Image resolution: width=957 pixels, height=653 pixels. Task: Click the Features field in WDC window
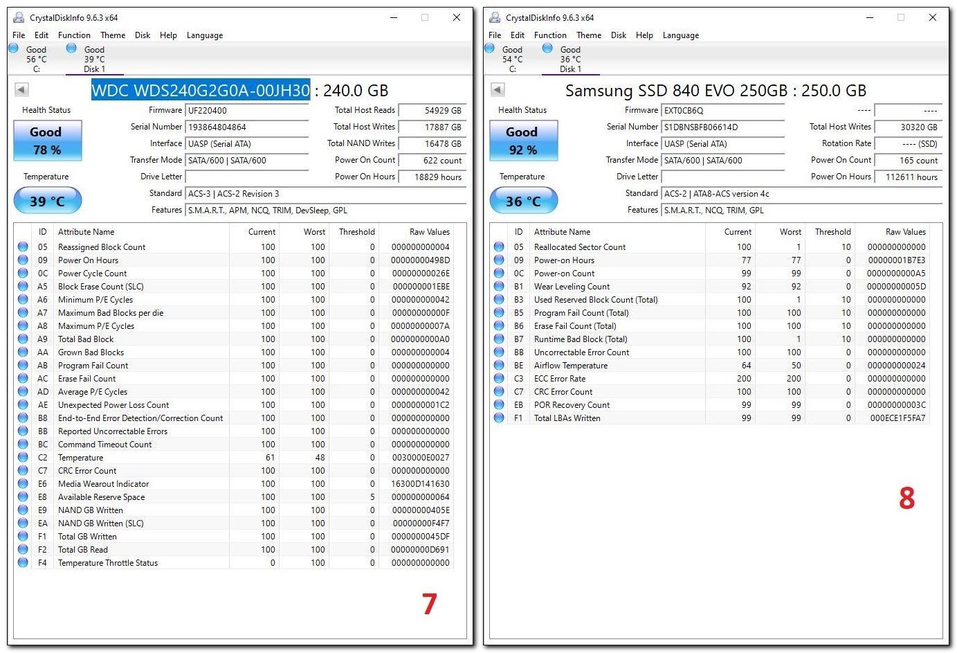(x=326, y=211)
